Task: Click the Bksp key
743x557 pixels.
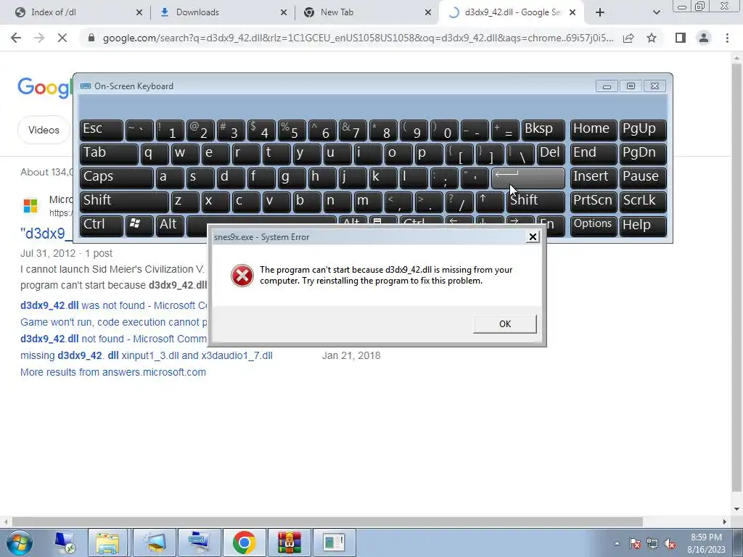Action: (543, 130)
